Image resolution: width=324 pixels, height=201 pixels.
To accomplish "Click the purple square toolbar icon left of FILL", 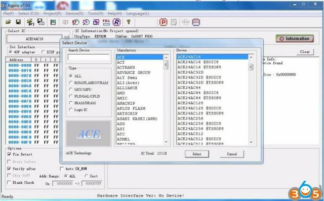I will pos(96,22).
